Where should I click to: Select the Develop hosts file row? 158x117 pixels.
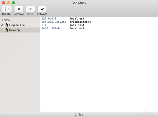coord(20,30)
